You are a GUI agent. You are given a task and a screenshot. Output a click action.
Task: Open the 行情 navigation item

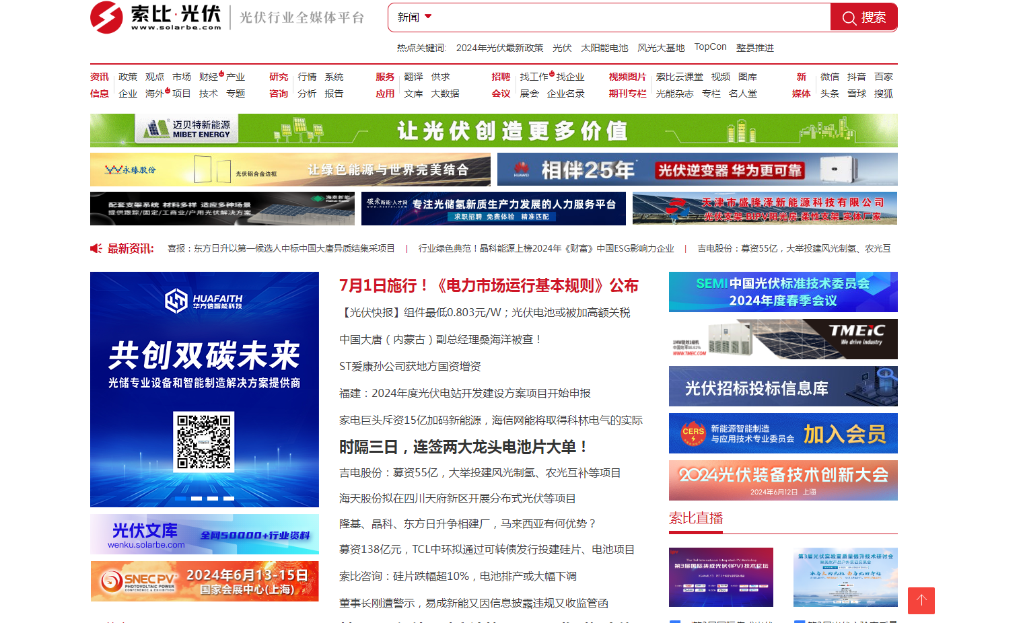point(307,77)
